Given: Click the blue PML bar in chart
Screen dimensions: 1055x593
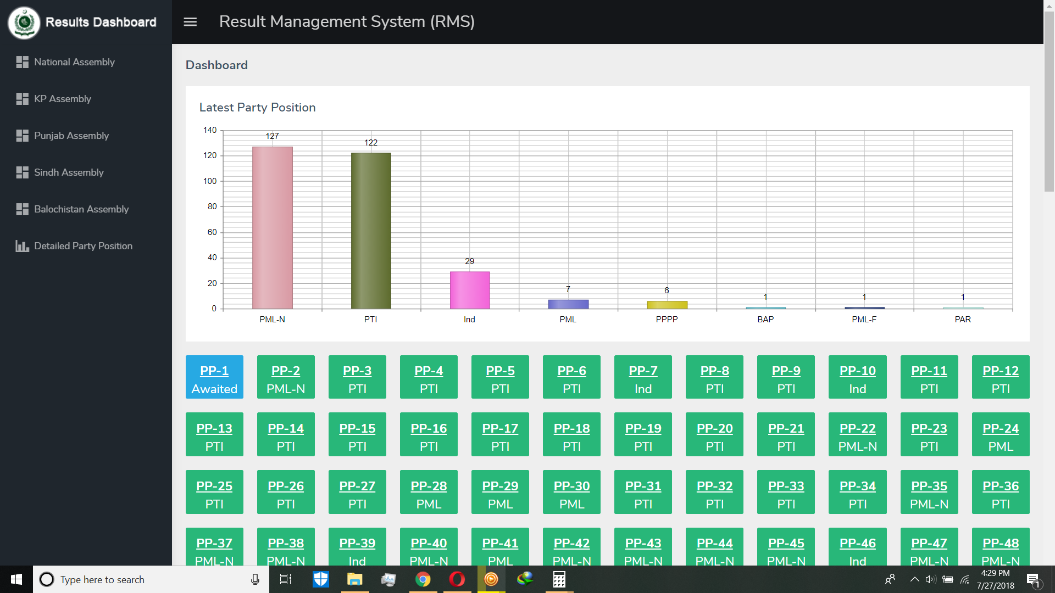Looking at the screenshot, I should tap(568, 304).
